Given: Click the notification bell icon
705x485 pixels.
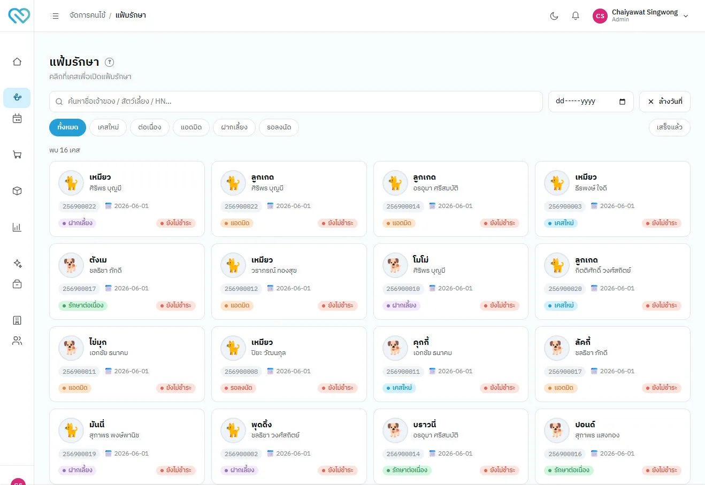Looking at the screenshot, I should pyautogui.click(x=576, y=16).
